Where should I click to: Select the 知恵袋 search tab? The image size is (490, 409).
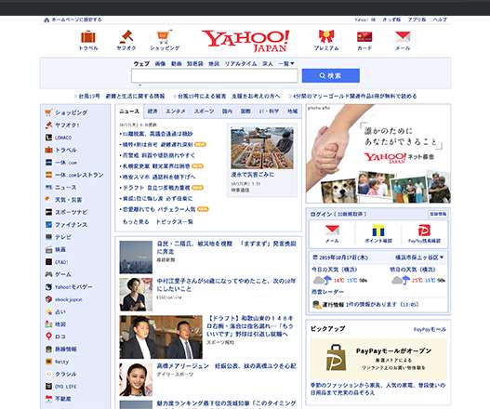[195, 64]
